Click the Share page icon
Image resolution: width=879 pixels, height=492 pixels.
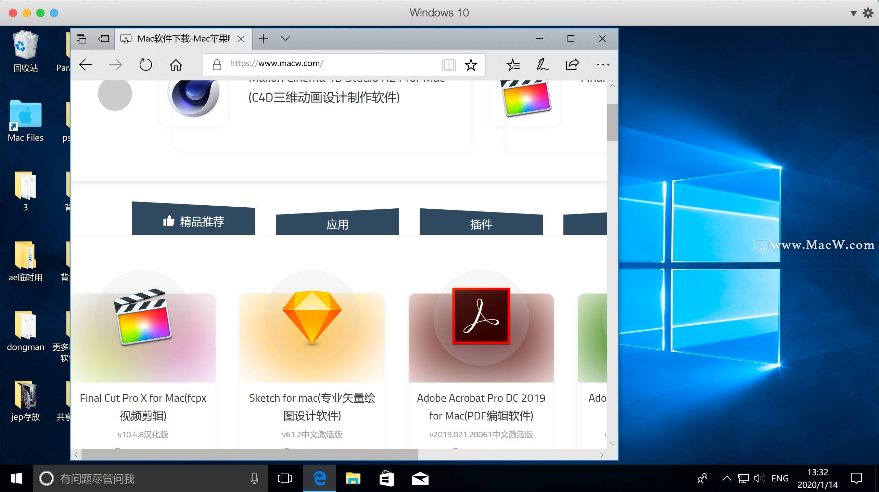[x=572, y=65]
